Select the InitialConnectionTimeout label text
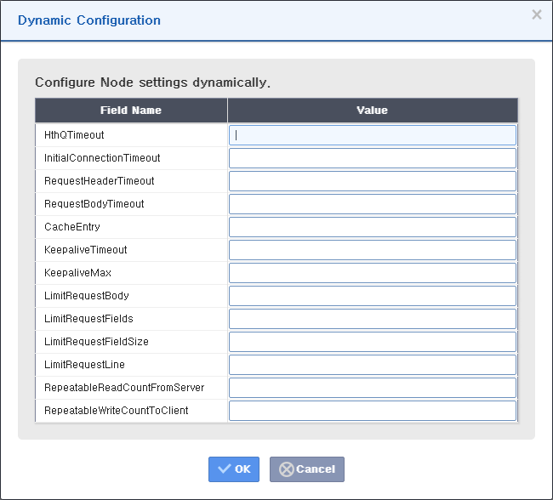The width and height of the screenshot is (553, 500). (x=102, y=158)
